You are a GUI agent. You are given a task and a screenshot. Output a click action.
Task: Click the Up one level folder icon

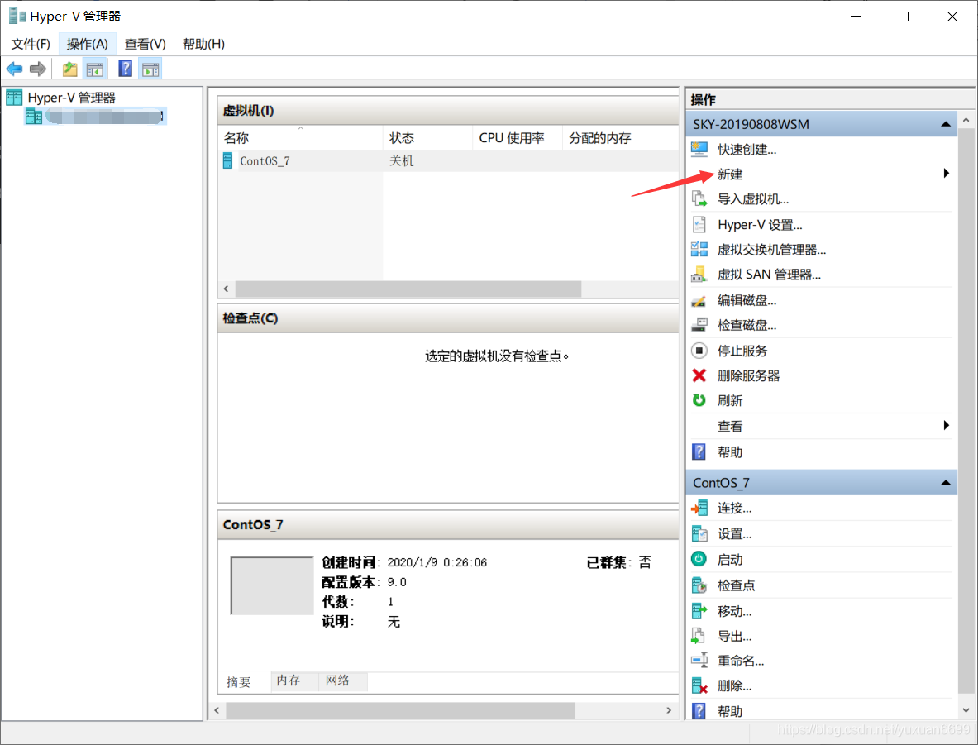point(69,69)
